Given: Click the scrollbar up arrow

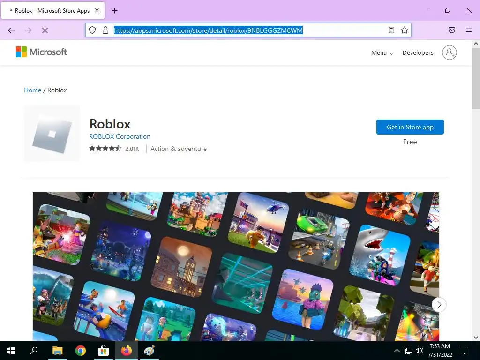Looking at the screenshot, I should [476, 44].
